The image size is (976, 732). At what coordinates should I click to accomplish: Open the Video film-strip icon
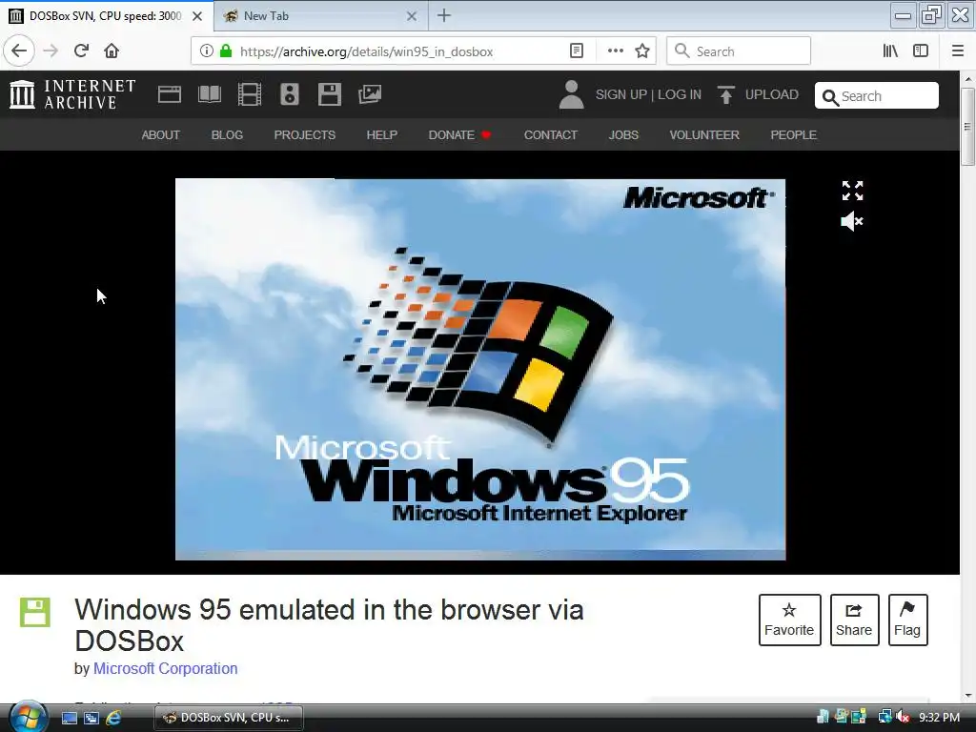(250, 94)
